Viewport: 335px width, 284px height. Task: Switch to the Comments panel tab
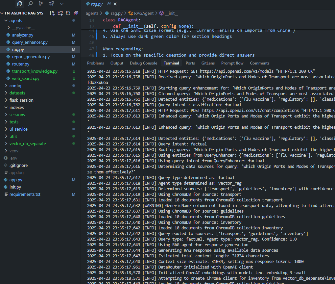point(260,63)
